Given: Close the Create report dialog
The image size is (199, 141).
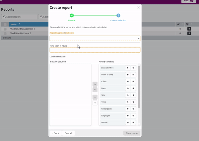Looking at the screenshot, I should 138,8.
